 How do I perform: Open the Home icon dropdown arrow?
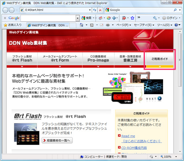point(87,25)
